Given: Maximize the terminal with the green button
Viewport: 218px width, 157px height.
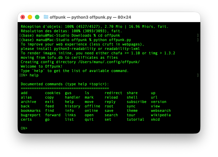Looking at the screenshot, I should click(37, 17).
